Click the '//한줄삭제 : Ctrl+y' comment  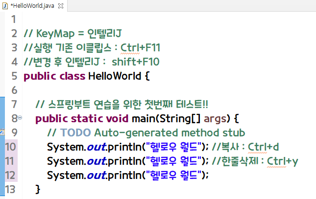click(x=255, y=161)
